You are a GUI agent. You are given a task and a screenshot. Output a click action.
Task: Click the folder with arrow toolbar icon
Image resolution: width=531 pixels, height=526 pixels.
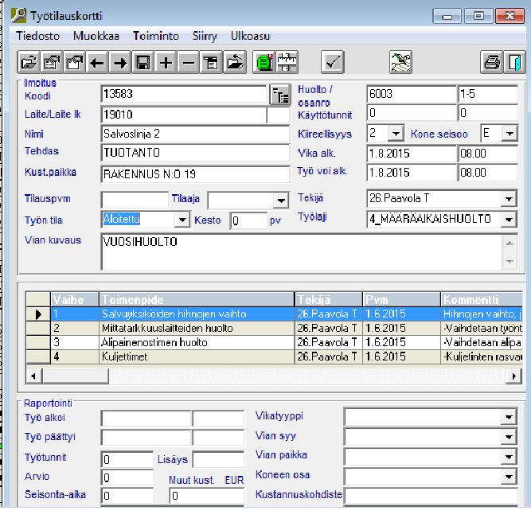[x=235, y=62]
